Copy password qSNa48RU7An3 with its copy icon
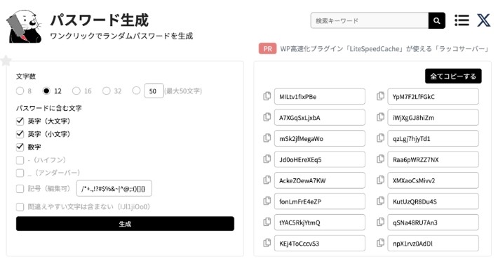The width and height of the screenshot is (498, 259). [380, 222]
